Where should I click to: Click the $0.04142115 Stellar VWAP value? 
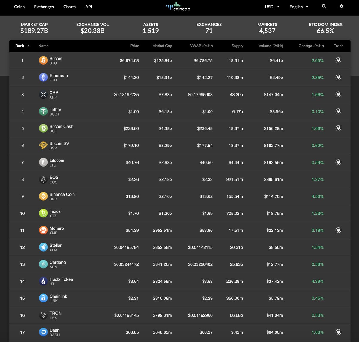point(200,247)
